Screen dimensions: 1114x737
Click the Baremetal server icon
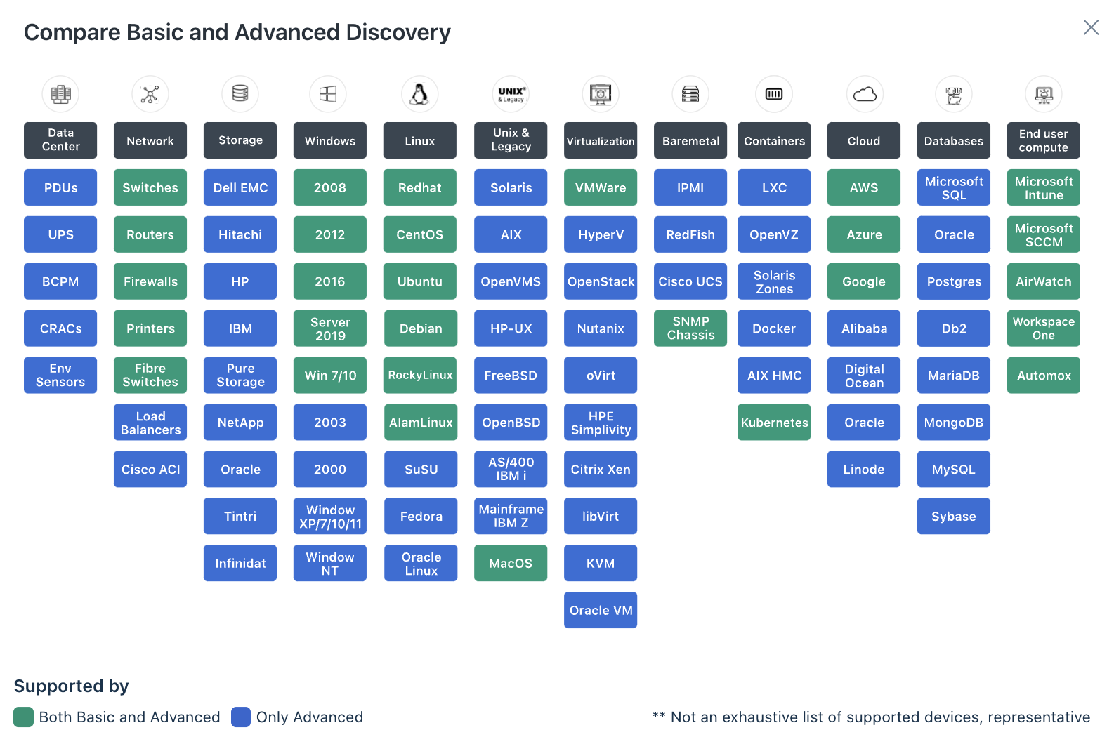pos(690,94)
